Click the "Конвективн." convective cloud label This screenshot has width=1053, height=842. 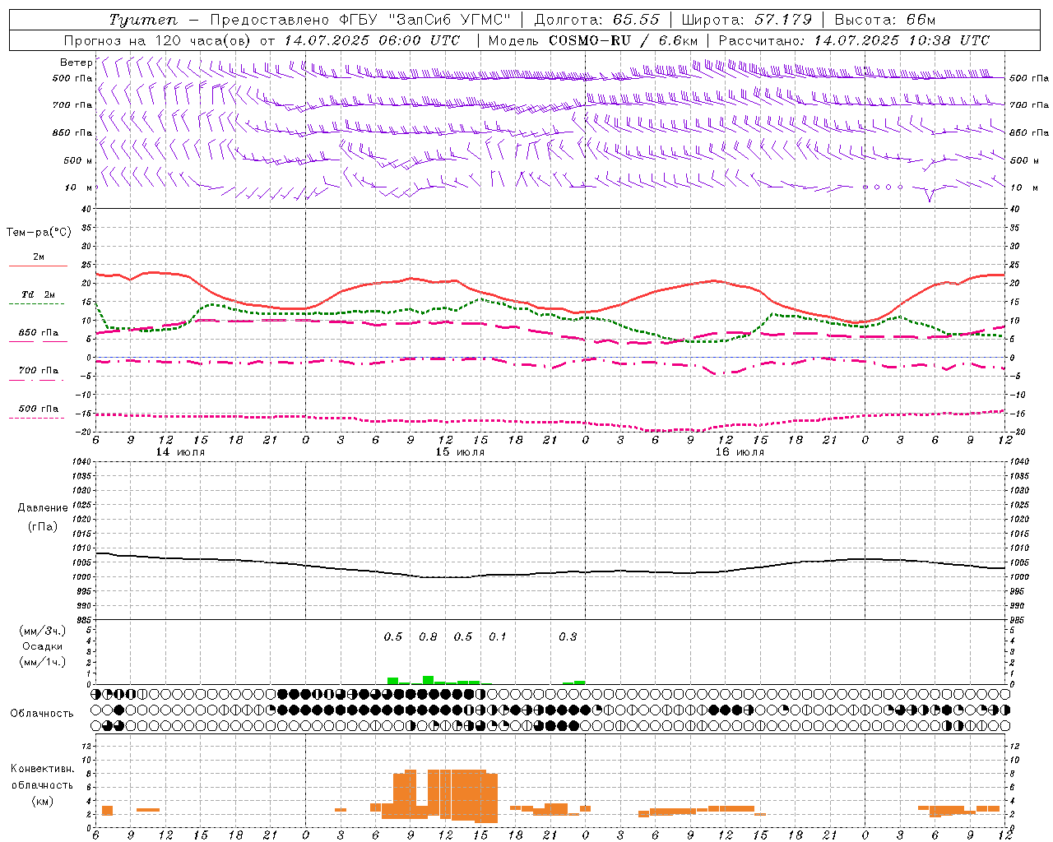43,769
